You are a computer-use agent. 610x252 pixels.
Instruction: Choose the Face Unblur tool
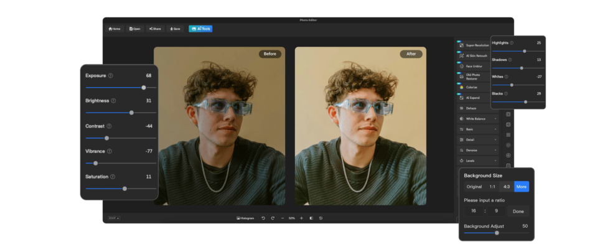pyautogui.click(x=474, y=66)
